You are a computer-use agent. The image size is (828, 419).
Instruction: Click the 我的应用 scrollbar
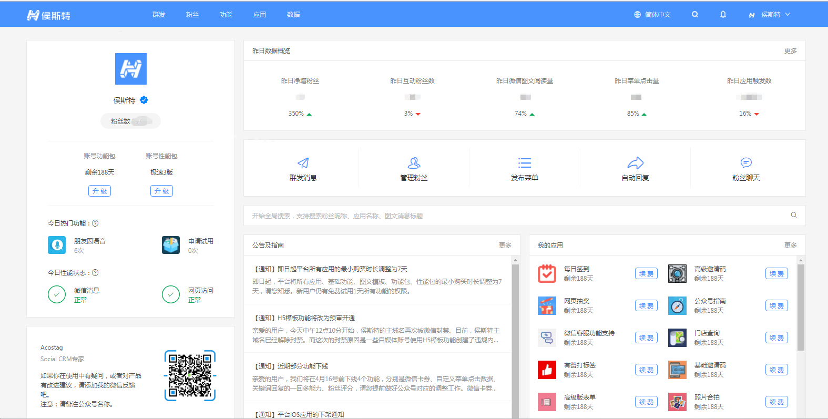tap(801, 308)
